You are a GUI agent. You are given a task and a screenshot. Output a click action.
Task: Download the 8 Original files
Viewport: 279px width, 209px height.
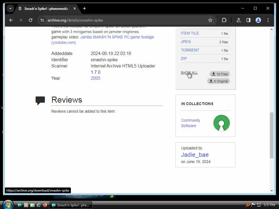coord(219,81)
